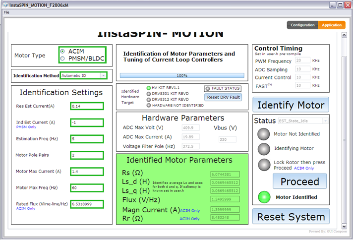This screenshot has height=240, width=353.
Task: Click the InstaSPIN app icon in title bar
Action: (5, 5)
